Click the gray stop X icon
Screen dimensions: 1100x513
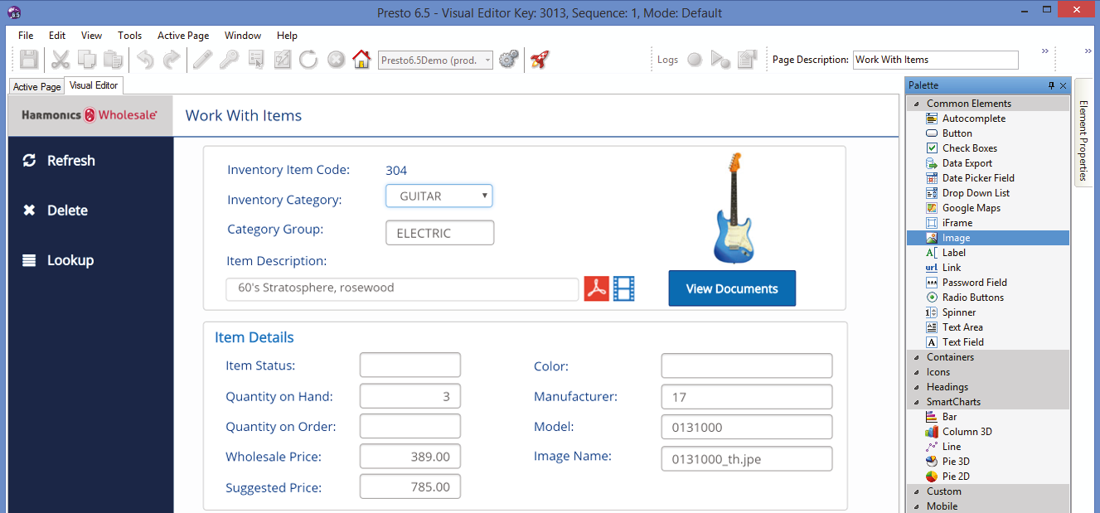click(335, 60)
